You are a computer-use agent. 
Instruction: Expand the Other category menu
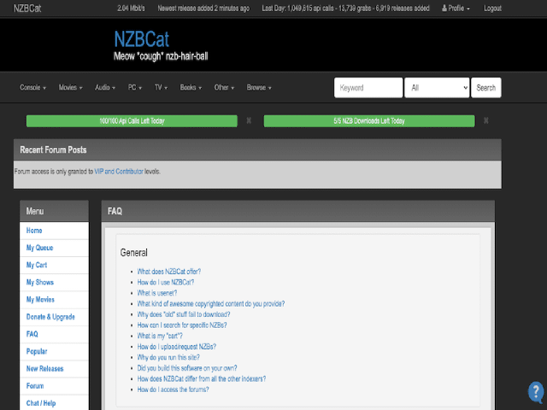224,87
